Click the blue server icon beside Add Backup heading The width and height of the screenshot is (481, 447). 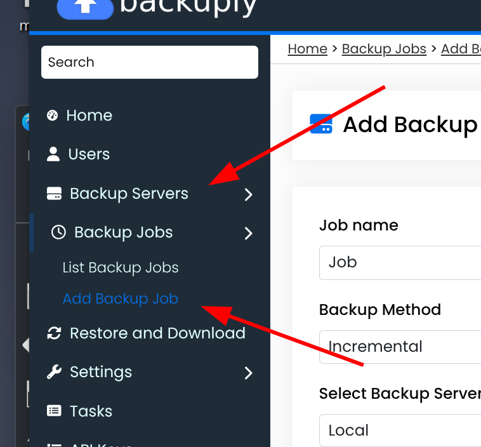point(321,124)
